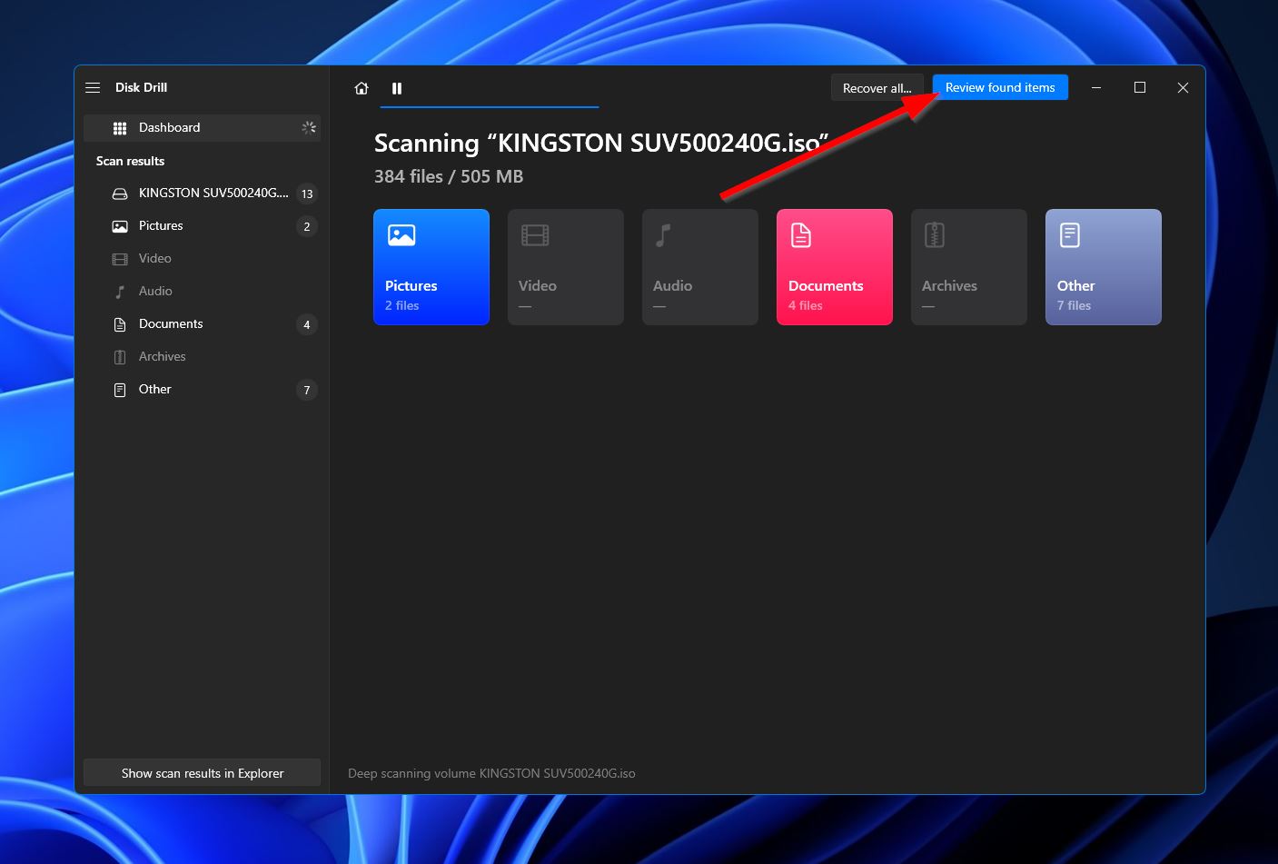The image size is (1278, 864).
Task: Click the Dashboard grid icon
Action: (120, 128)
